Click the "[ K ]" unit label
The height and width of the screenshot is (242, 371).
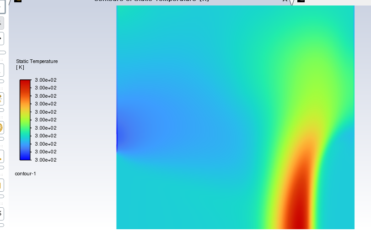[20, 67]
